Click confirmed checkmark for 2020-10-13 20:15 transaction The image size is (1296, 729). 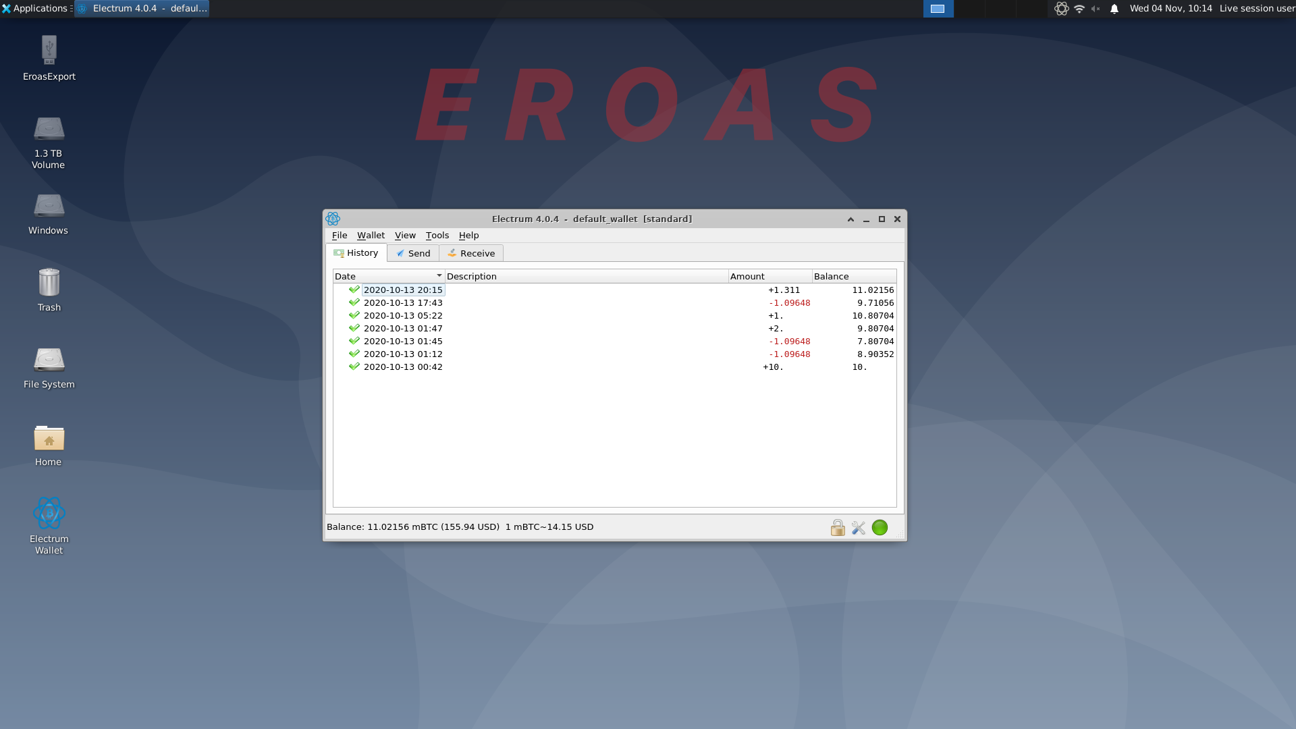pyautogui.click(x=354, y=290)
